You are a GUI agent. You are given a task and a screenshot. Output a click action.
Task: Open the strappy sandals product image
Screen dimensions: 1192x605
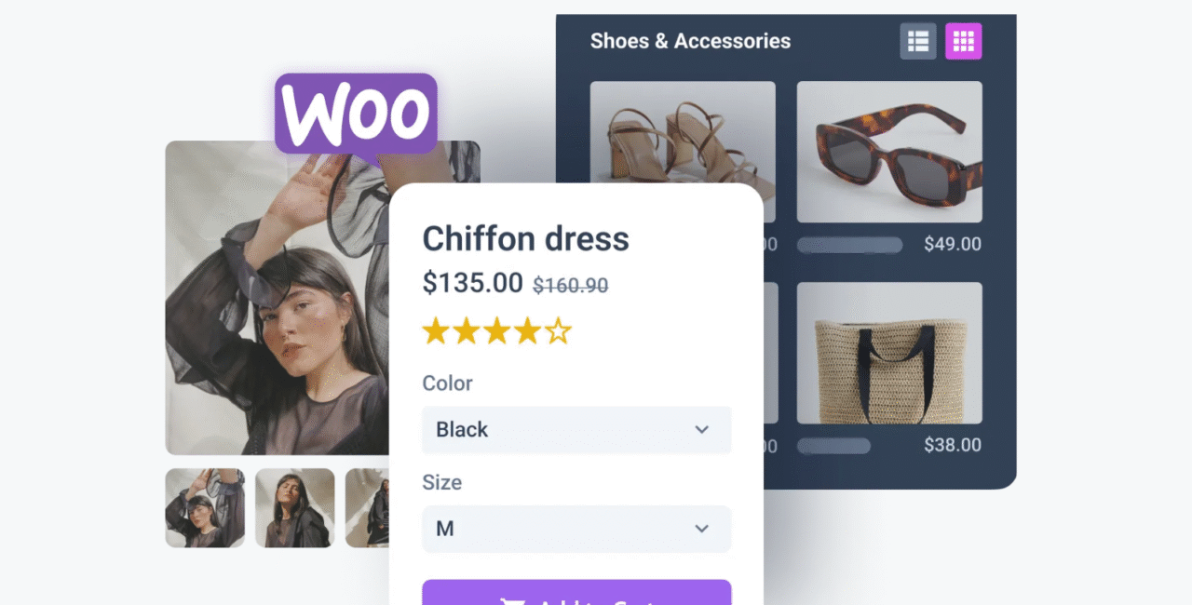[683, 132]
